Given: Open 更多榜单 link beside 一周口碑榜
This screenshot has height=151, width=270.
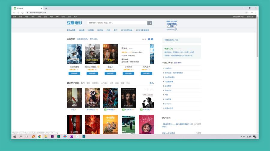Looking at the screenshot, I should (x=178, y=63).
